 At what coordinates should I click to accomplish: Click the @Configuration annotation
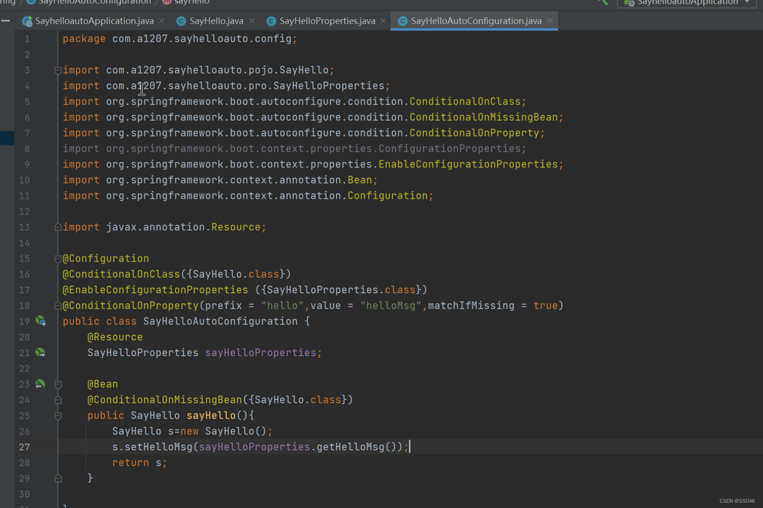[106, 258]
